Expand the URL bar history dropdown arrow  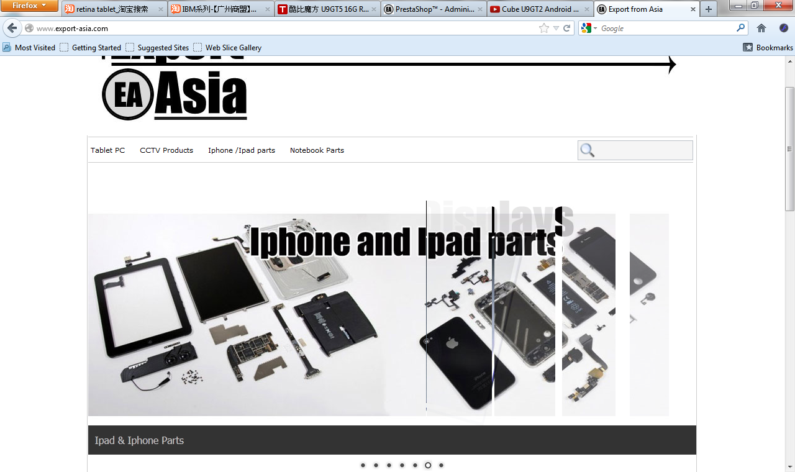(x=556, y=28)
